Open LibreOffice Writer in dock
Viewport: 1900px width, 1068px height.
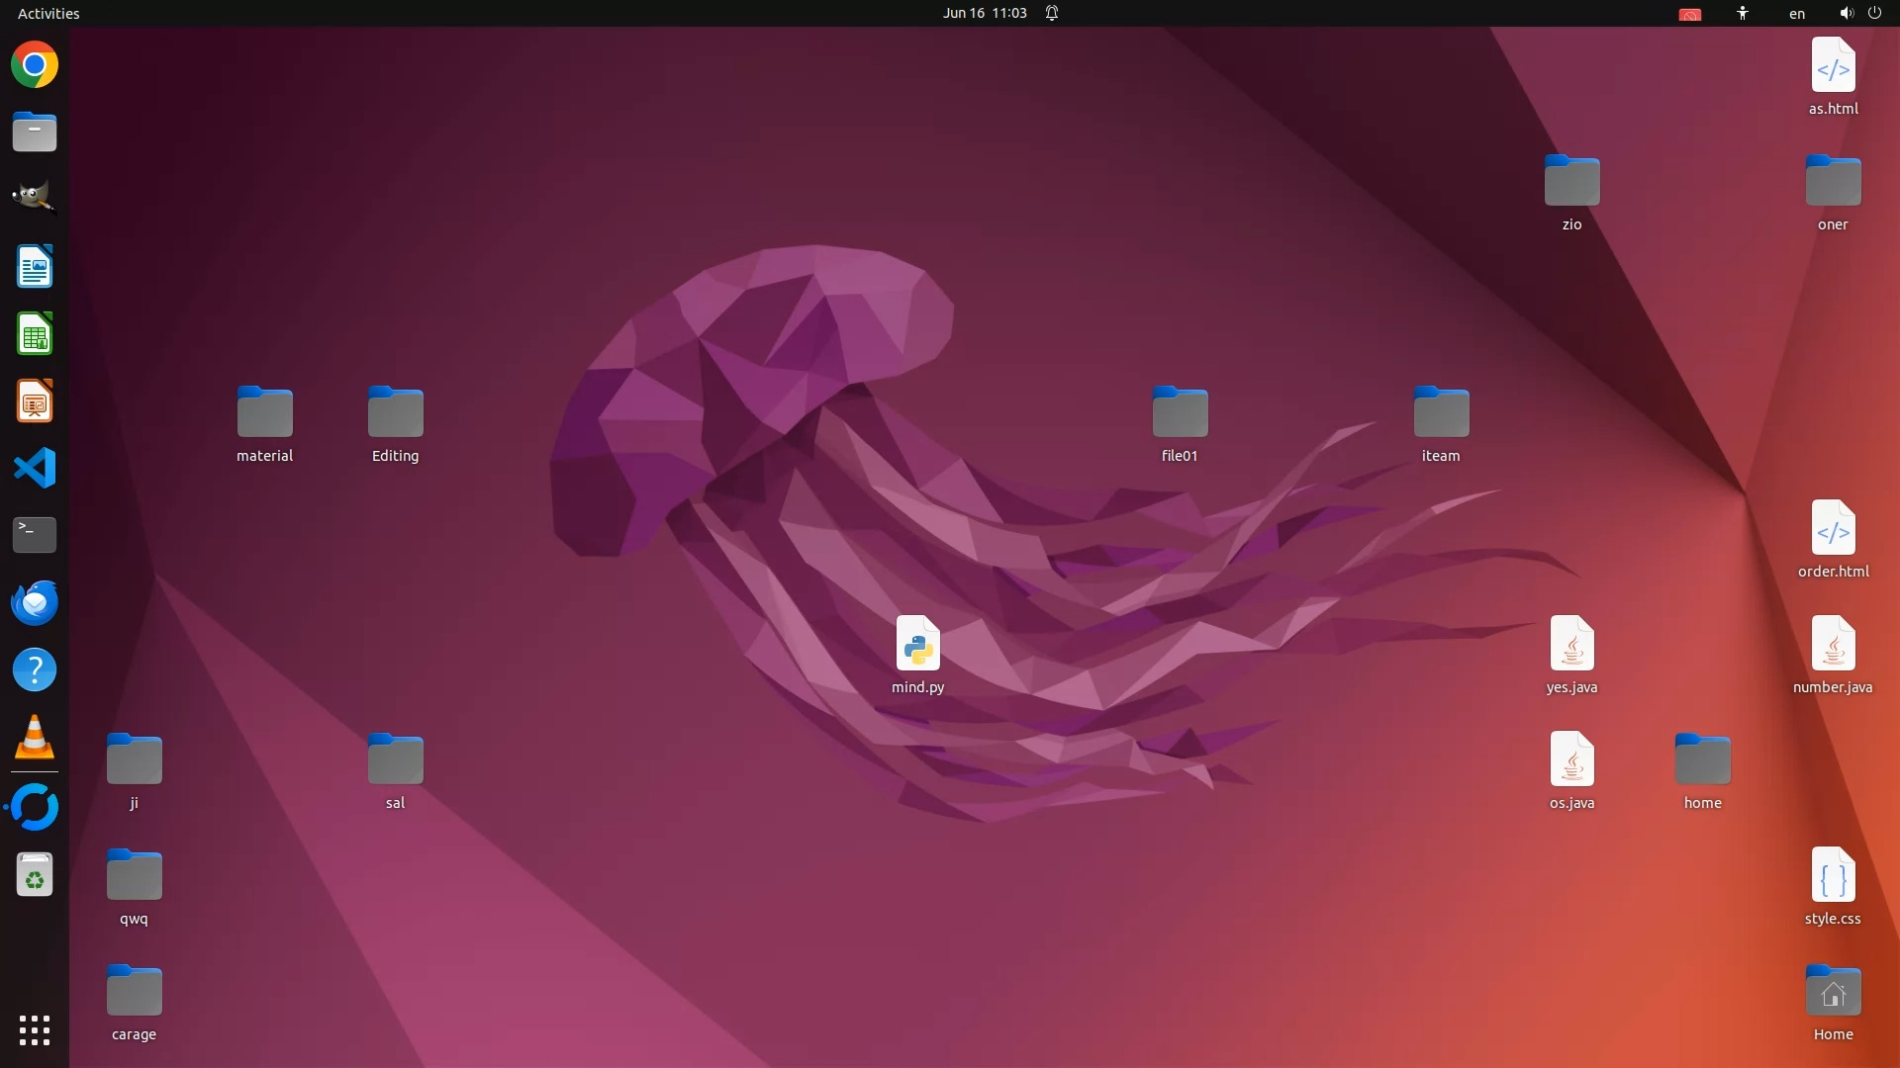click(35, 267)
